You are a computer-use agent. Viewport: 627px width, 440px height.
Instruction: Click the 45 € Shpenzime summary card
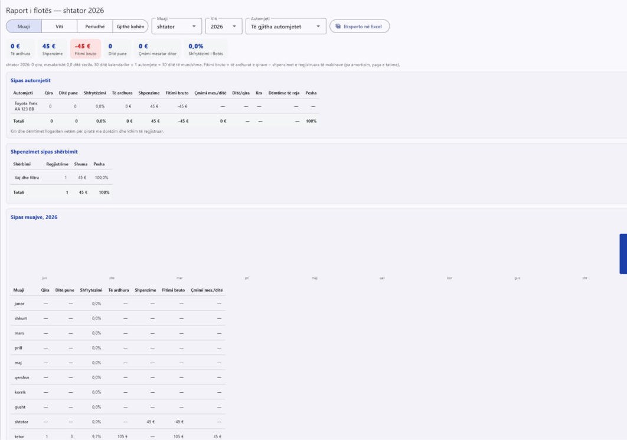(53, 49)
